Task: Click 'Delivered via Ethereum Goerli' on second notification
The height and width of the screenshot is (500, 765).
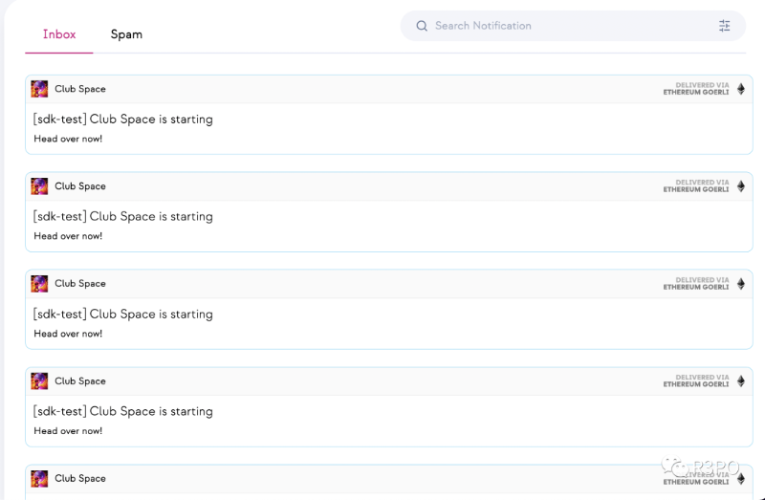Action: (x=696, y=186)
